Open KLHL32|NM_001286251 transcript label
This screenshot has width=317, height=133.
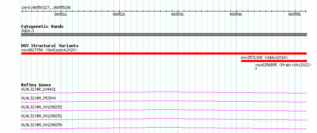click(42, 116)
